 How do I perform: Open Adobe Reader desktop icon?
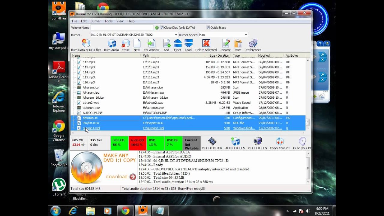pos(59,71)
